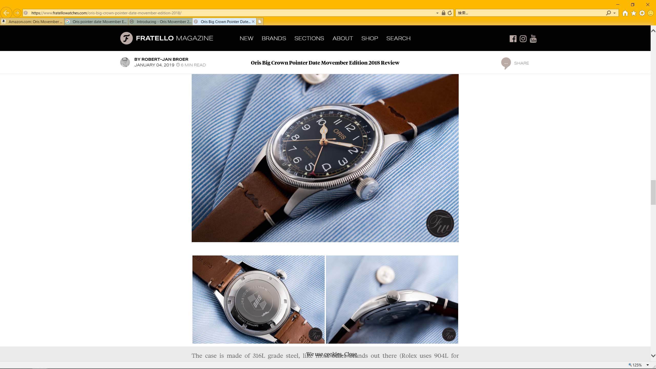Switch to Introducing - Oris Movember tab
Screen dimensions: 656x369
click(x=160, y=22)
